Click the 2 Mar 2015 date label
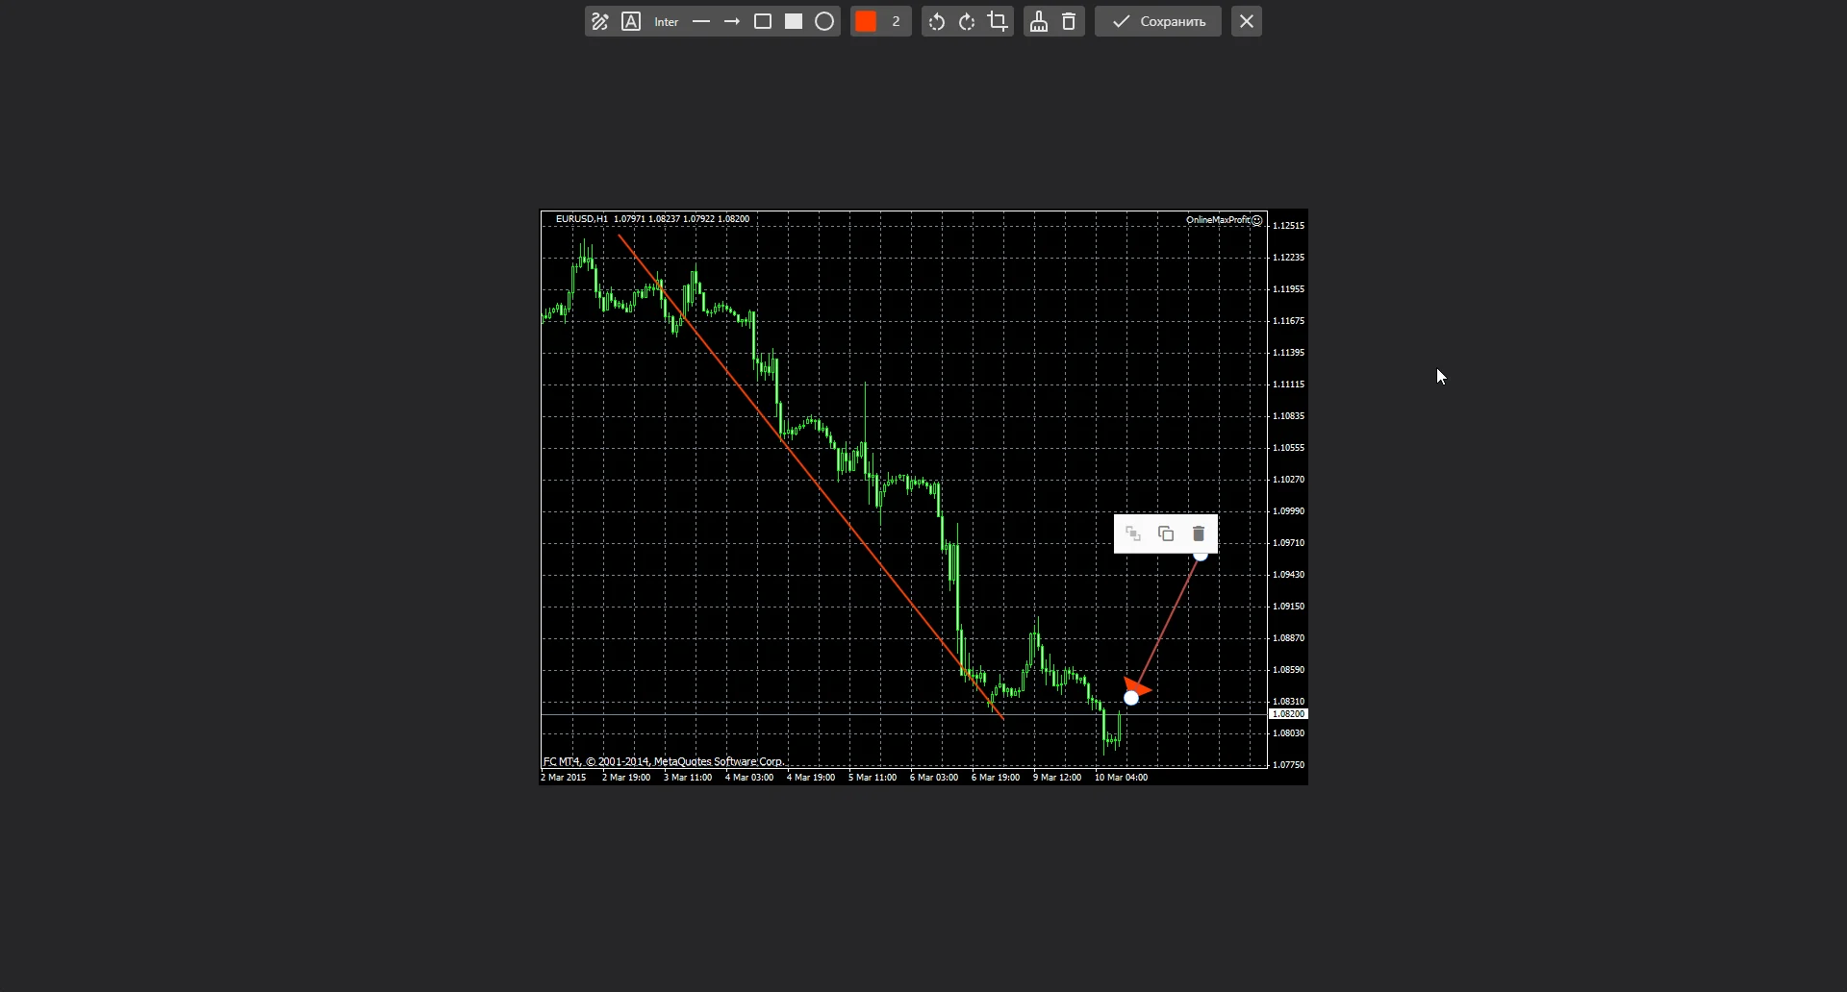The image size is (1847, 992). click(x=564, y=778)
